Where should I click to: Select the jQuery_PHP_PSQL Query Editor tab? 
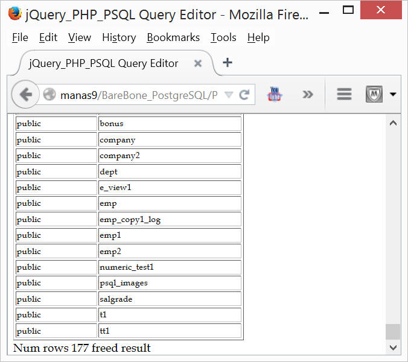[103, 63]
